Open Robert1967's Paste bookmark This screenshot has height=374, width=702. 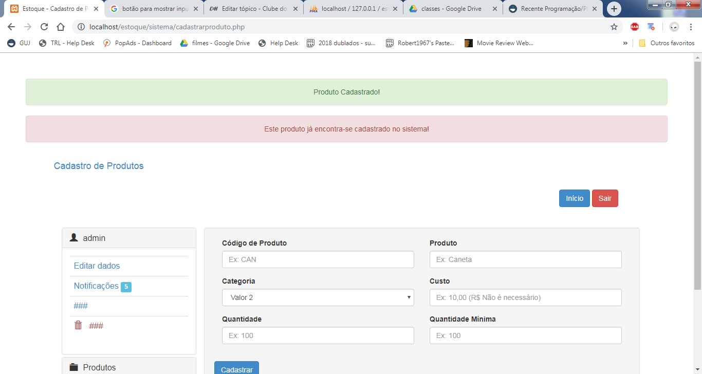[420, 43]
